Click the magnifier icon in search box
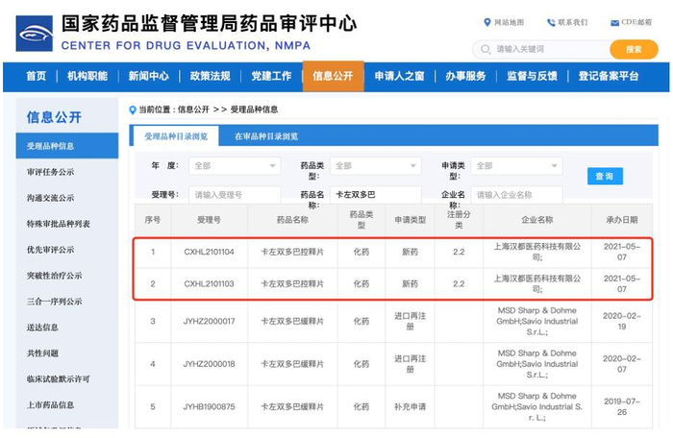Viewport: 673px width, 438px height. 486,49
